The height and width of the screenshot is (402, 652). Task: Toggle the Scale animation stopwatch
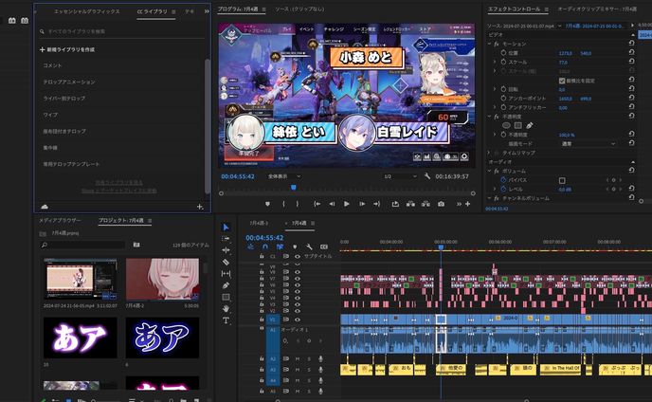503,62
